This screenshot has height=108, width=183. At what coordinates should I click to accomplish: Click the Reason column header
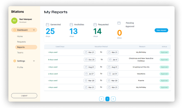(x=142, y=46)
